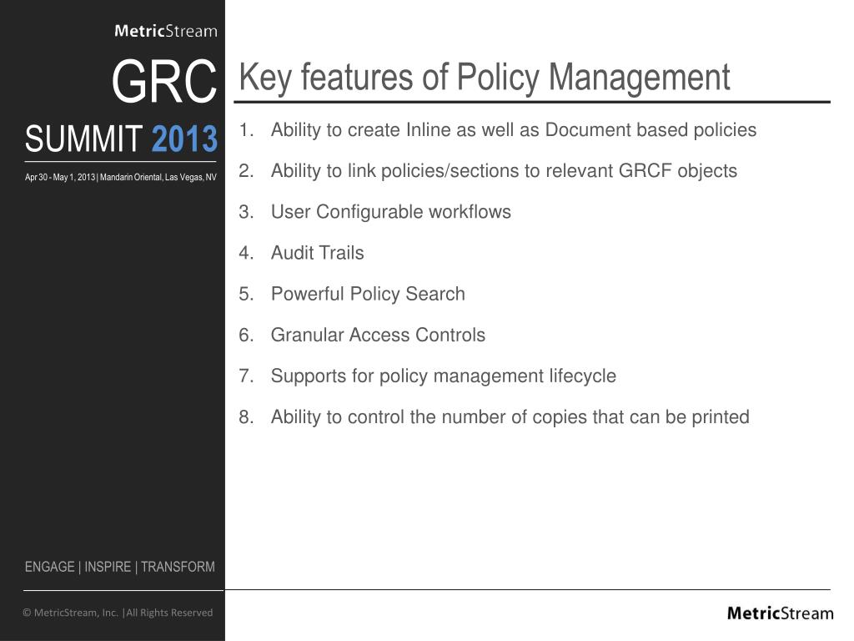The width and height of the screenshot is (854, 641).
Task: Click the "SUMMIT 2013" text
Action: (121, 139)
